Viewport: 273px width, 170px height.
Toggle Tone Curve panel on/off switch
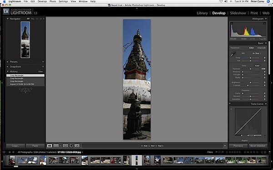coord(230,104)
